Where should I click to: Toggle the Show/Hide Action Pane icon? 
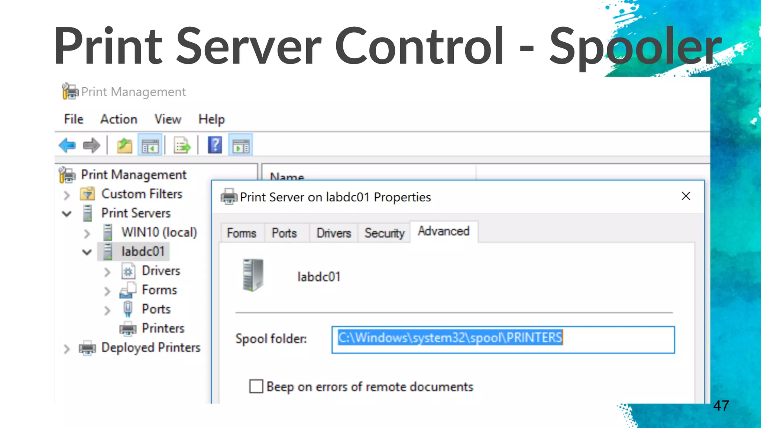click(x=241, y=145)
